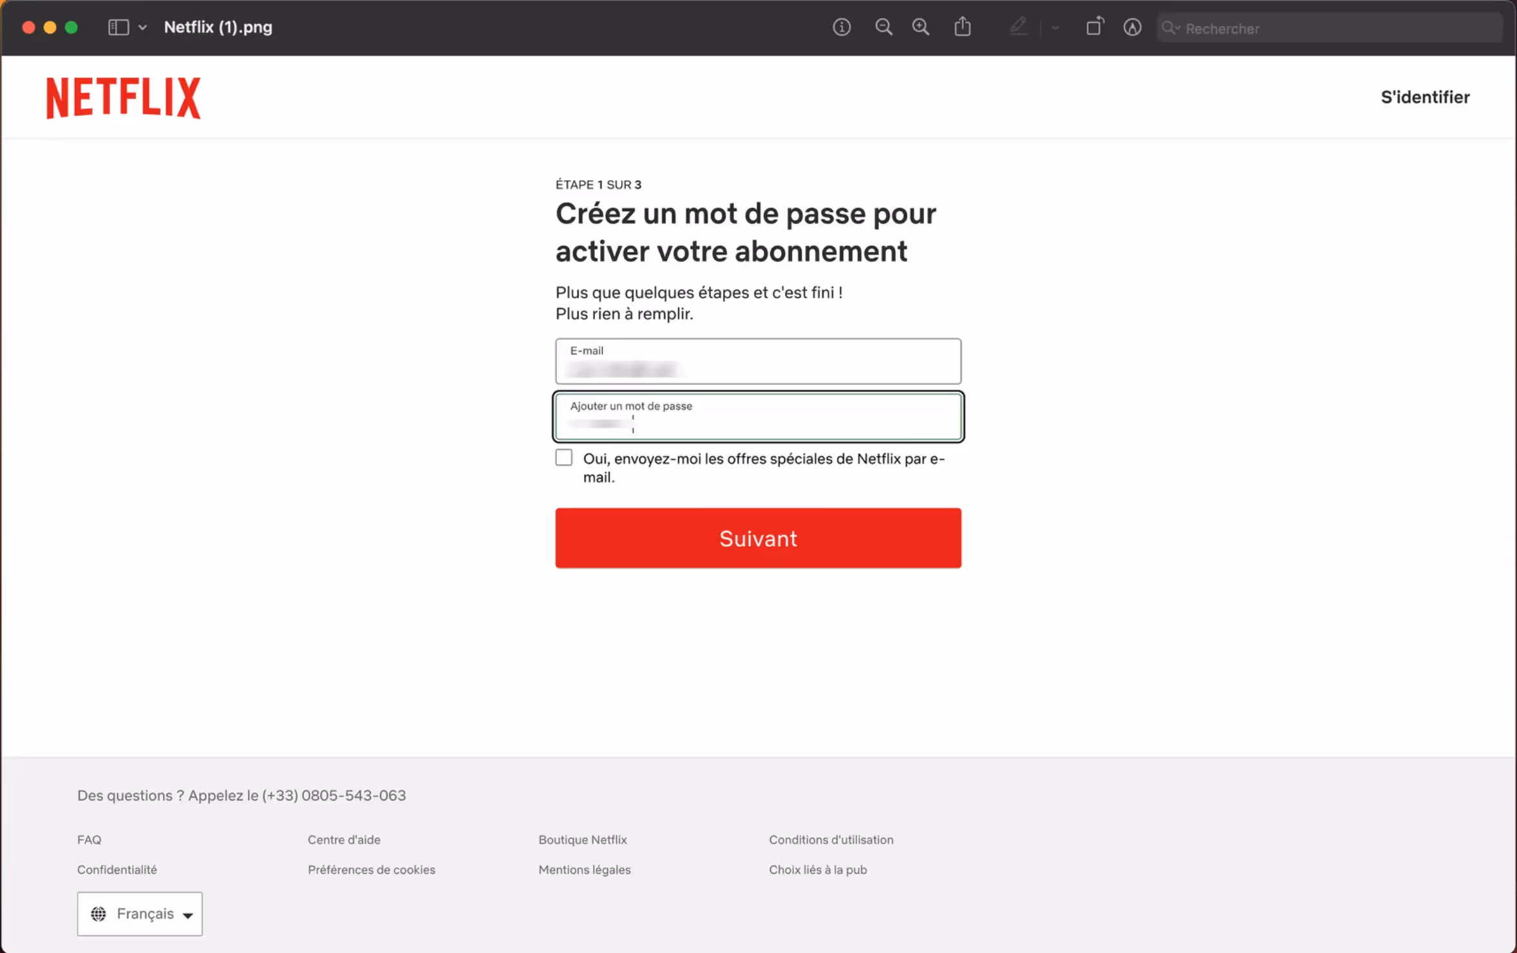1517x953 pixels.
Task: Expand the sidebar view options chevron
Action: [143, 27]
